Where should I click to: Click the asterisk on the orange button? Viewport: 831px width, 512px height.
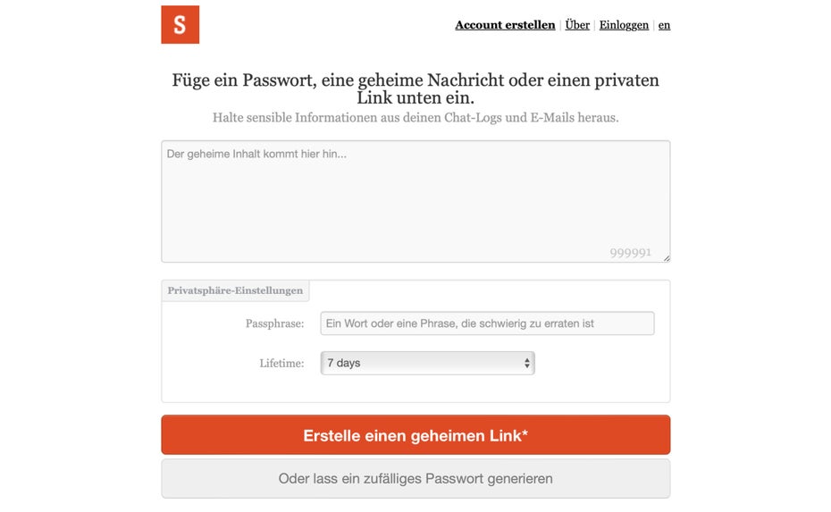(x=525, y=433)
